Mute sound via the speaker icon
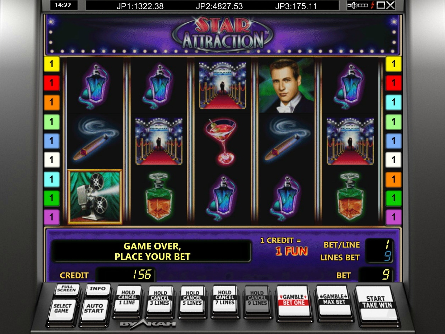Image resolution: width=445 pixels, height=334 pixels. 352,5
